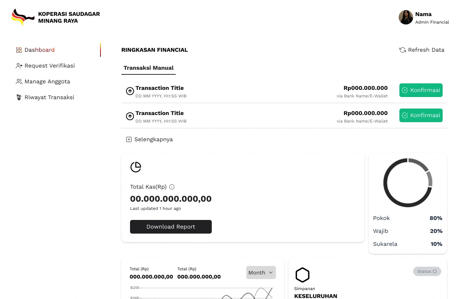
Task: Open Dashboard from the sidebar
Action: (x=40, y=50)
